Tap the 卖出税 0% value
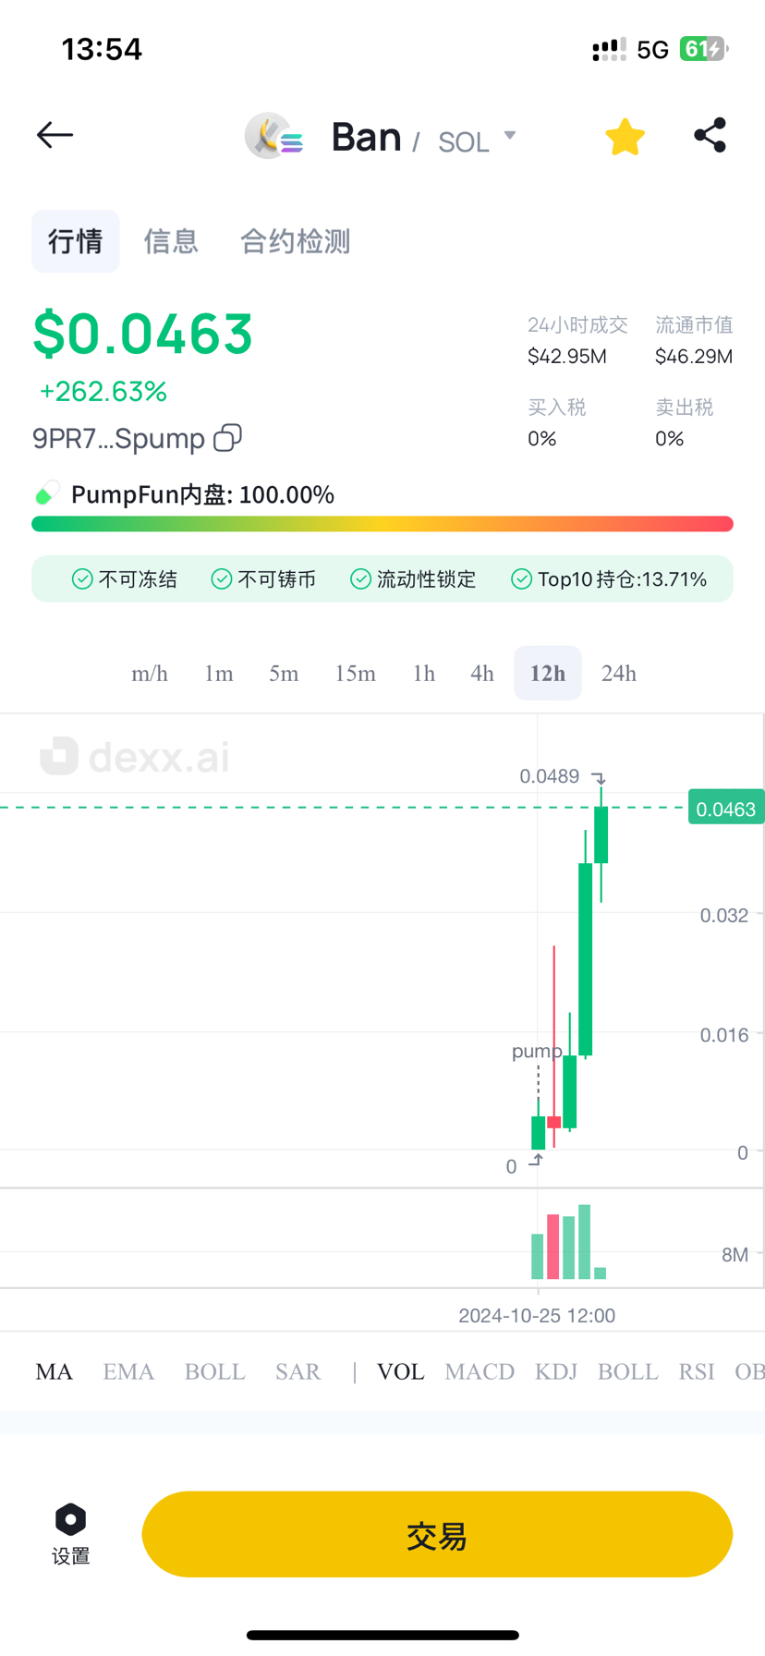This screenshot has height=1656, width=765. [670, 439]
